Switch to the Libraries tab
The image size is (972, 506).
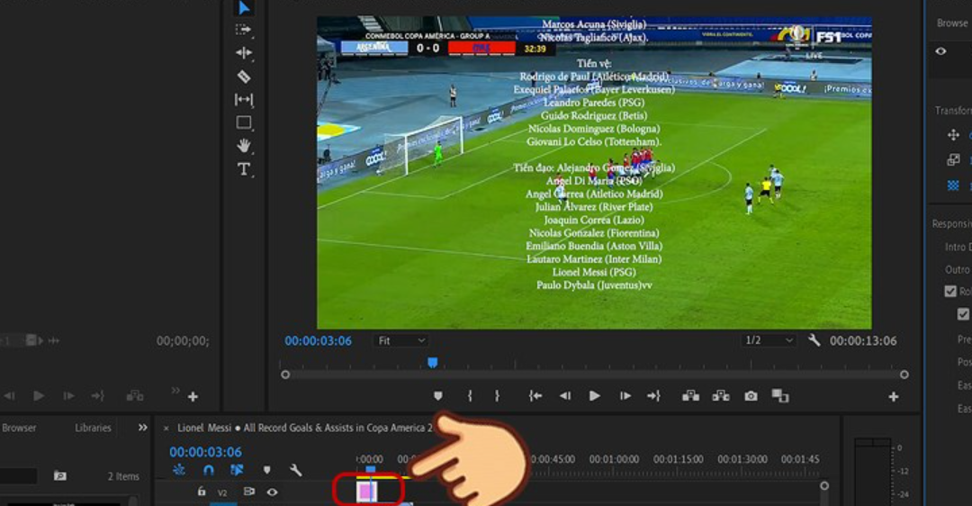pyautogui.click(x=93, y=428)
